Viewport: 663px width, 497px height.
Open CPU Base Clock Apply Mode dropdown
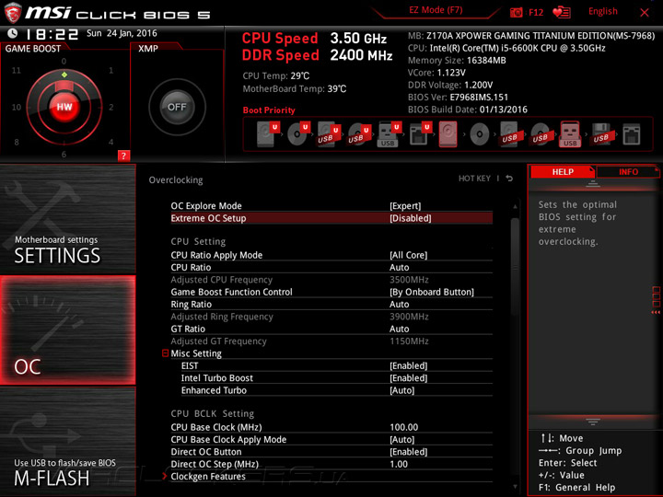[402, 440]
